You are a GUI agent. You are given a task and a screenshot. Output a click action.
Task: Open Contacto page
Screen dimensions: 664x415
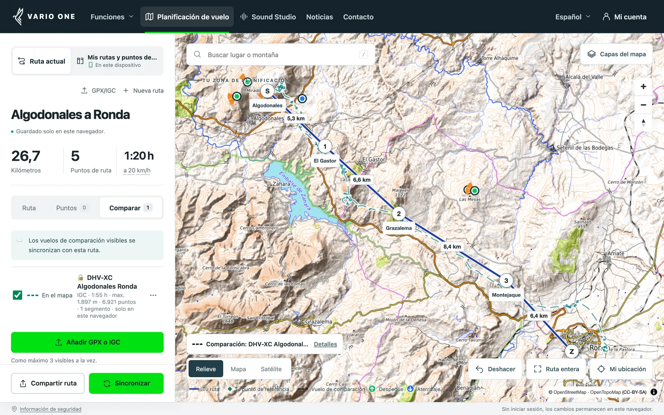(x=358, y=17)
